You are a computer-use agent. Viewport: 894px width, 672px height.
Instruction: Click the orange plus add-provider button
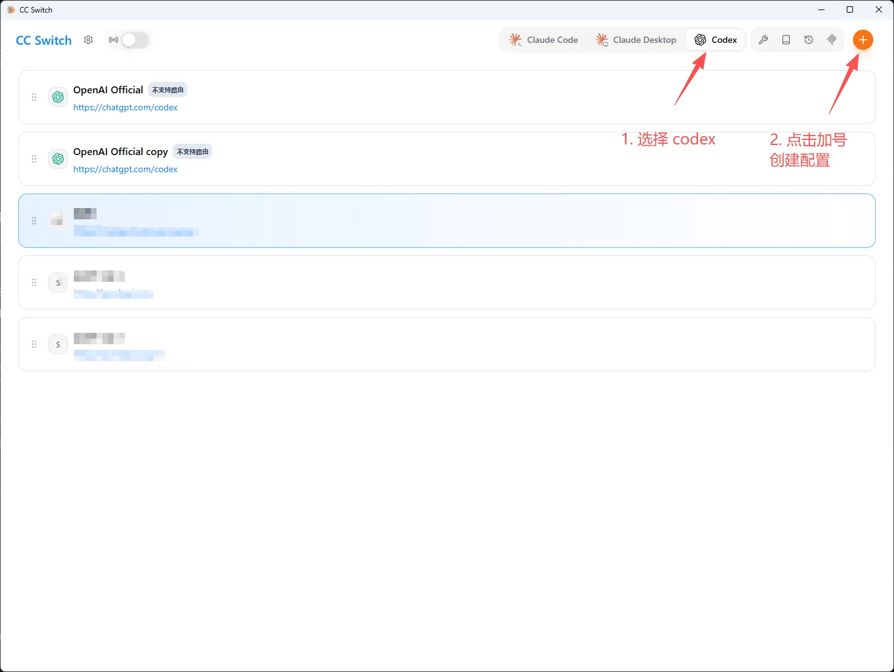[x=863, y=40]
